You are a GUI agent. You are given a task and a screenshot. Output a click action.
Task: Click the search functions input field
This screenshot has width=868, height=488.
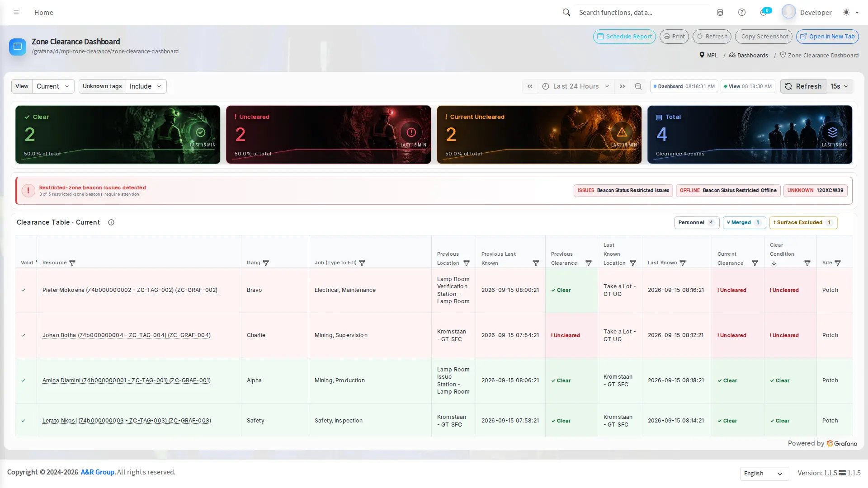point(642,12)
